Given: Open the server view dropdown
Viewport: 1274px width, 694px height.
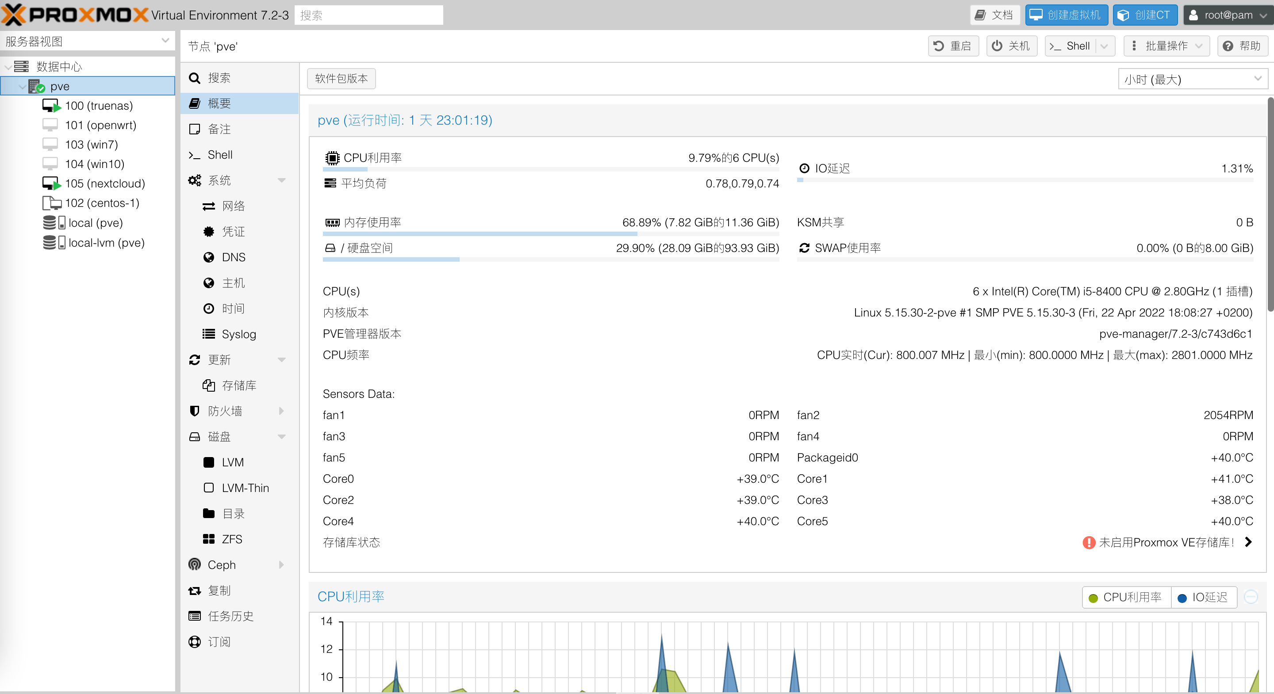Looking at the screenshot, I should 87,41.
